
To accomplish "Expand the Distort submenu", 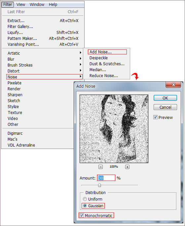I will 44,71.
